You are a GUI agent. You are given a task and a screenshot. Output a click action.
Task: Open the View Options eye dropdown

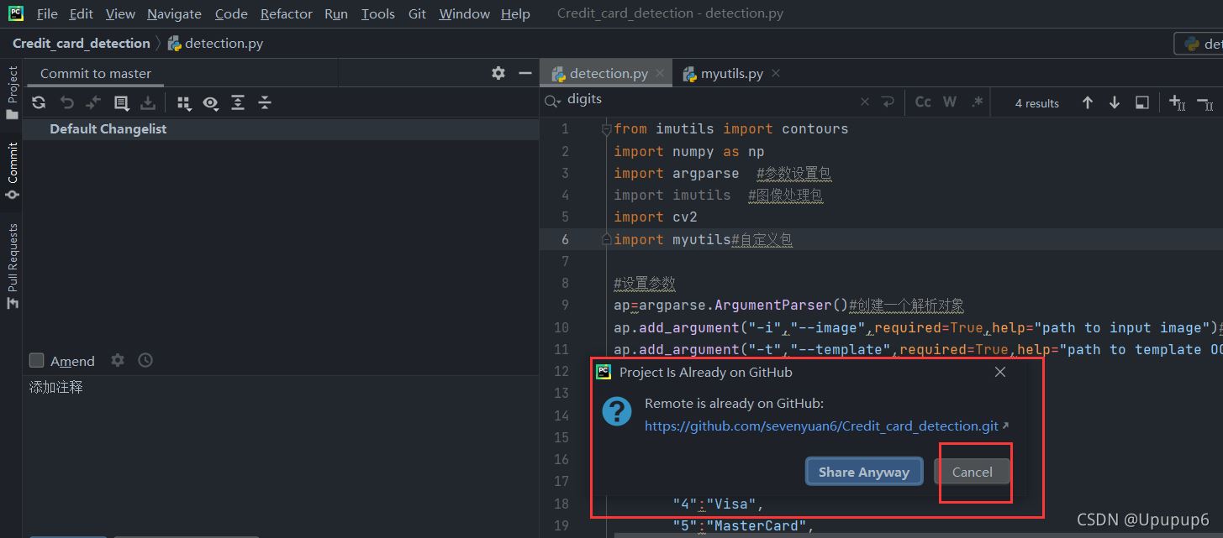coord(210,102)
